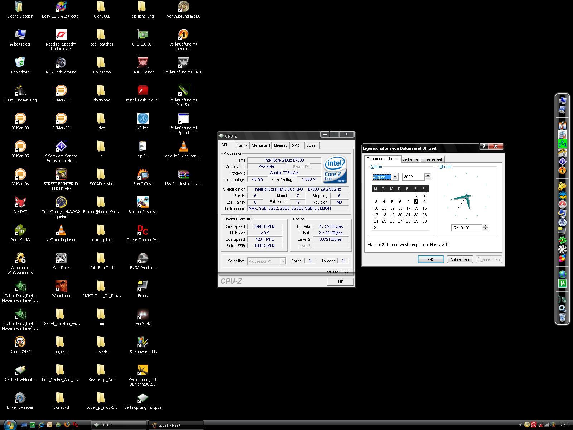The height and width of the screenshot is (430, 573).
Task: Open the AnyDVD fox icon
Action: click(20, 205)
